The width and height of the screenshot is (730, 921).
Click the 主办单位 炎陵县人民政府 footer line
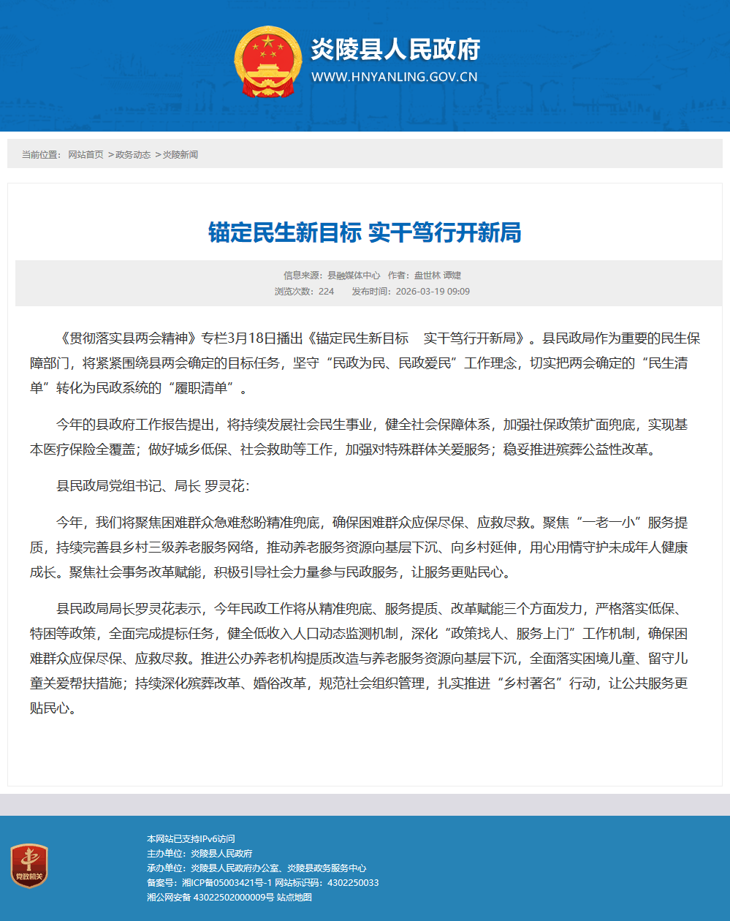click(x=199, y=854)
